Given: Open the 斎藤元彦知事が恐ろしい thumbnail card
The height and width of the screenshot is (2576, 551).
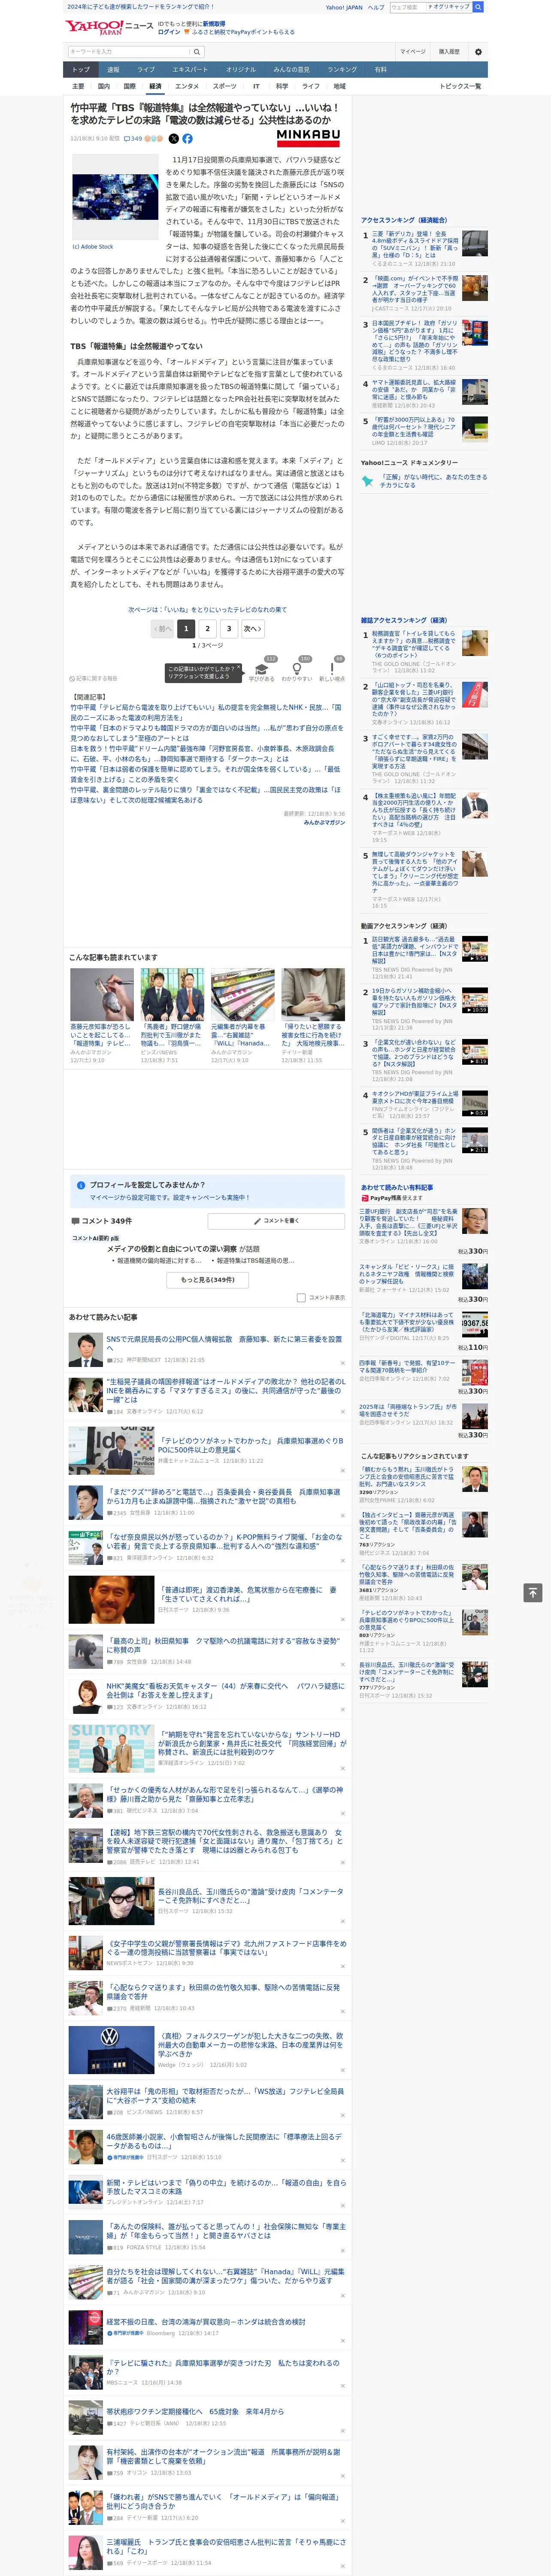Looking at the screenshot, I should 102,1015.
